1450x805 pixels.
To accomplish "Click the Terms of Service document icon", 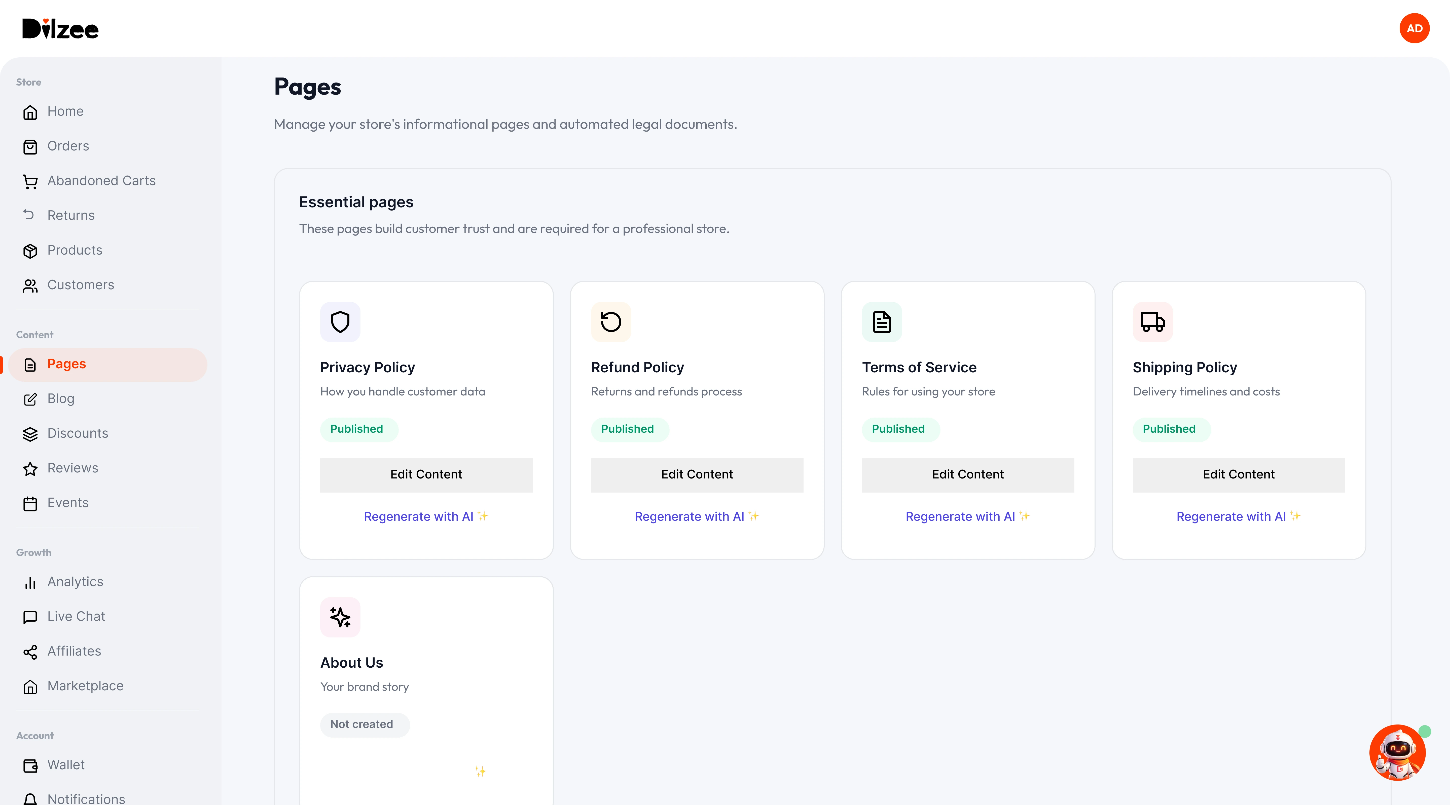I will 882,322.
